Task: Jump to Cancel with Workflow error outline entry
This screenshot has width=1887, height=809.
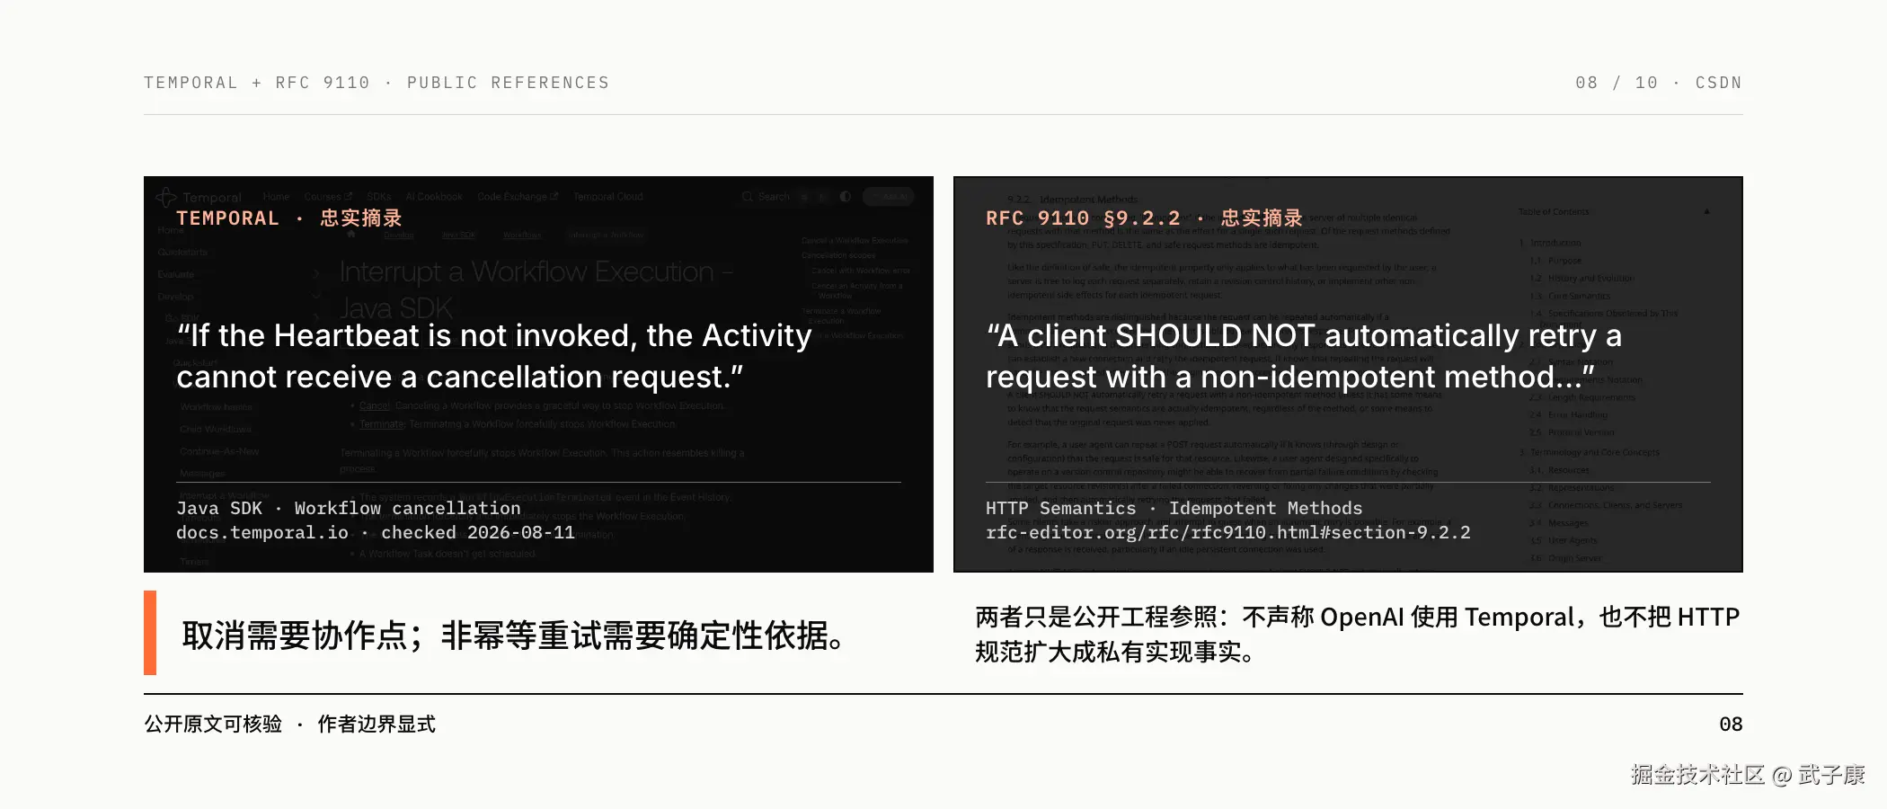Action: click(x=861, y=270)
